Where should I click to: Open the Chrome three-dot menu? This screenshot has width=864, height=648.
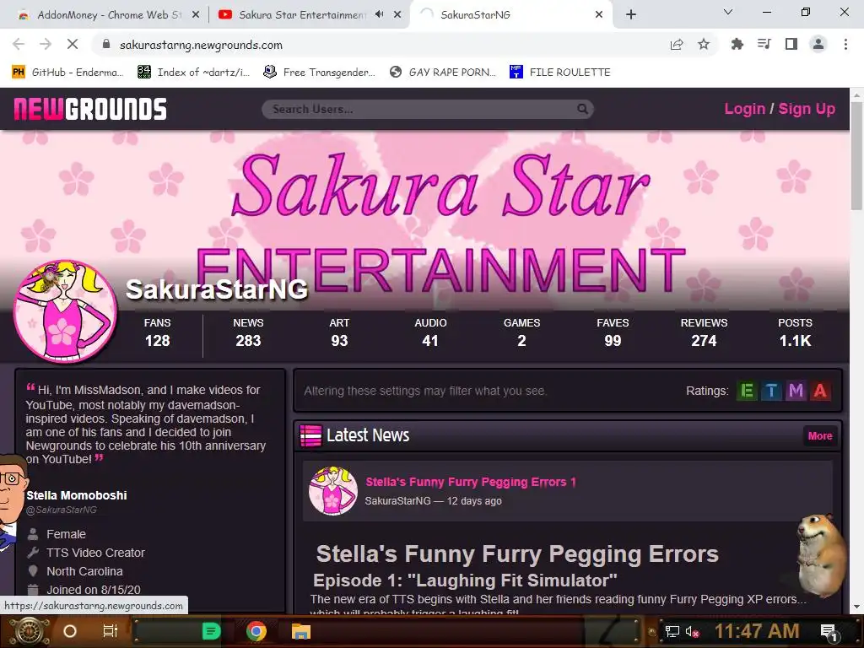pos(845,44)
